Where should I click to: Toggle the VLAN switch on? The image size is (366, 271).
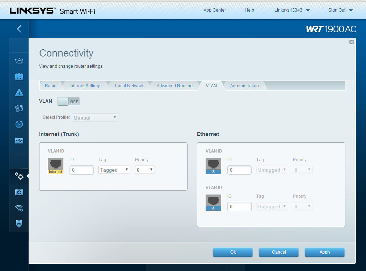pos(69,101)
